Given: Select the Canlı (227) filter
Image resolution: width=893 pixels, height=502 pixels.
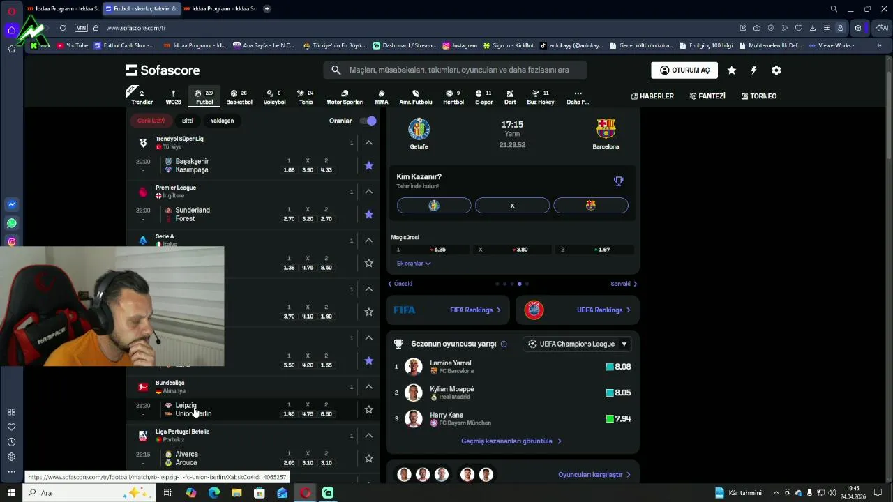Looking at the screenshot, I should (151, 121).
